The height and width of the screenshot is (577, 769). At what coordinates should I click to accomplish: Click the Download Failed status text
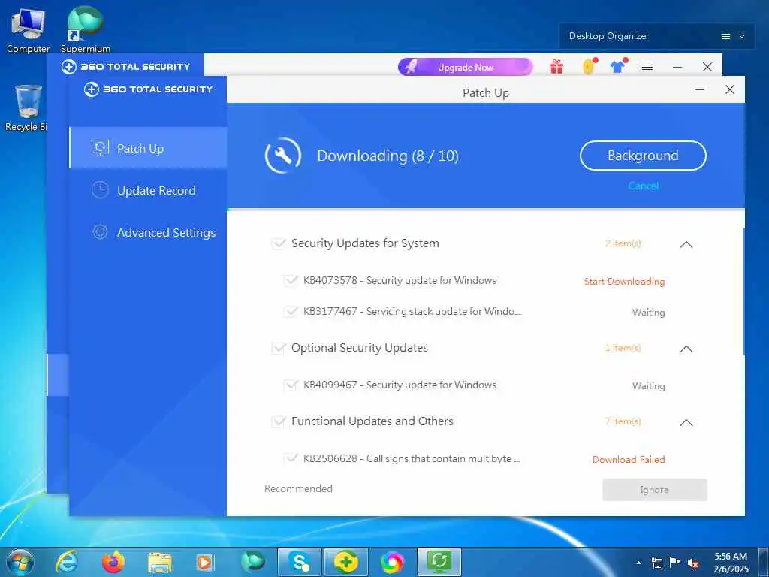pyautogui.click(x=629, y=459)
